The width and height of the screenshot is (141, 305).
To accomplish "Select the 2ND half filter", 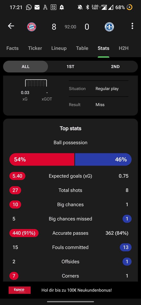I will pyautogui.click(x=115, y=67).
